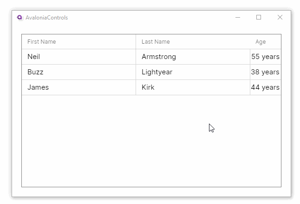The image size is (300, 204).
Task: Click the 44 years age cell
Action: [x=265, y=87]
